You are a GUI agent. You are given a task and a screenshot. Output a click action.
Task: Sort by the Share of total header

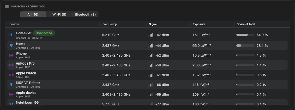246,24
